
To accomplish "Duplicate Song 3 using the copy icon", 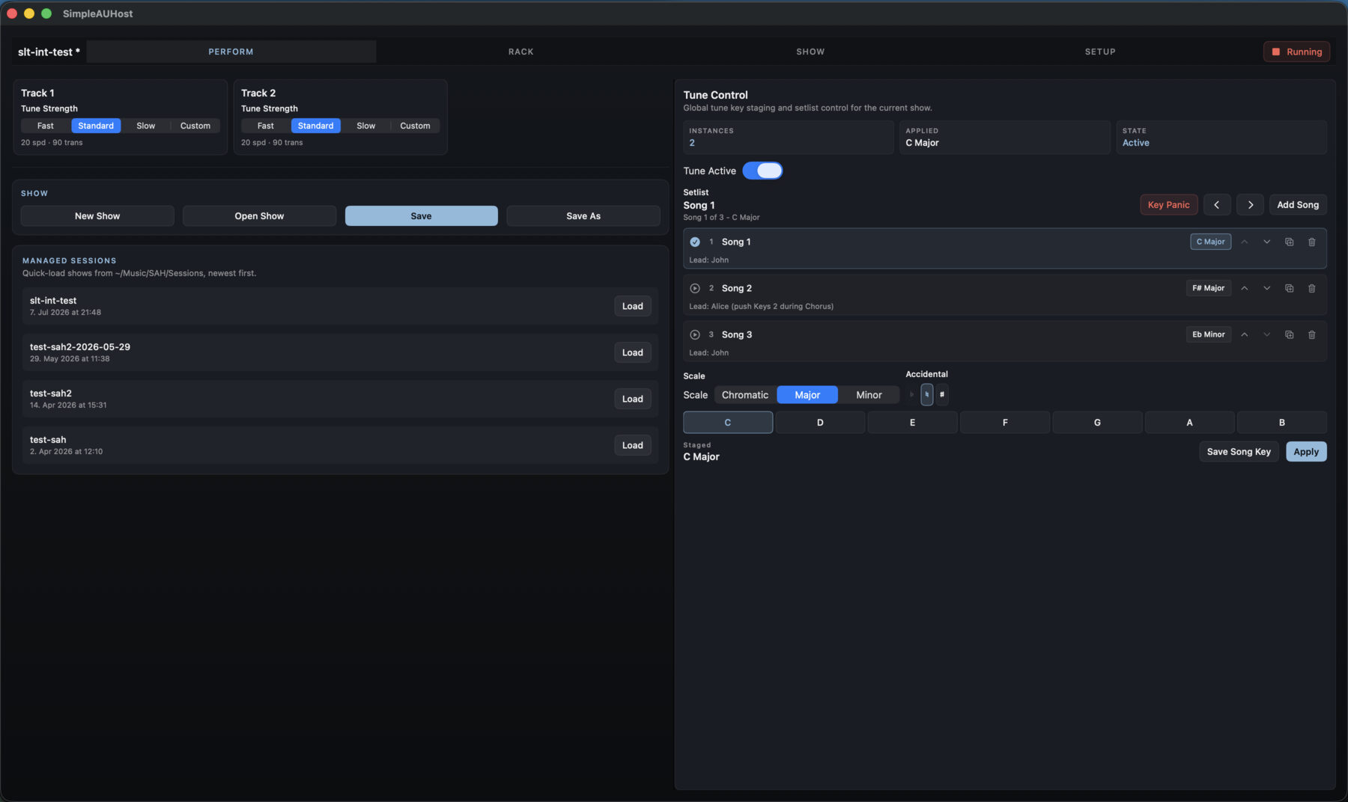I will pyautogui.click(x=1289, y=334).
